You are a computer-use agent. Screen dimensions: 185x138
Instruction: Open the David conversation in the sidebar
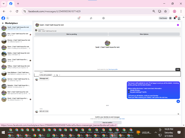point(16,99)
